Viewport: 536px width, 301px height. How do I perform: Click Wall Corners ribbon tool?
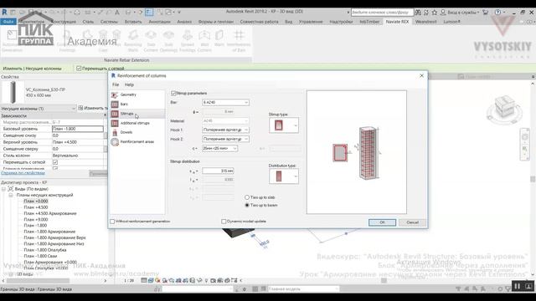pos(204,41)
